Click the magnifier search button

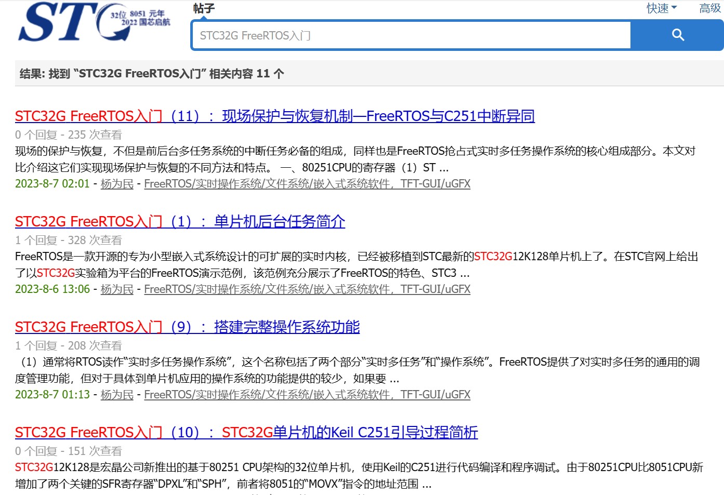pos(677,35)
